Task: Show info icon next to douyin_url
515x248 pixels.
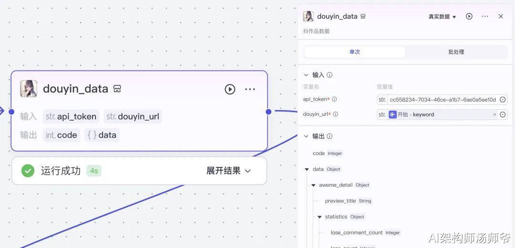Action: 335,114
